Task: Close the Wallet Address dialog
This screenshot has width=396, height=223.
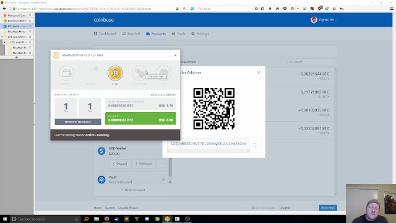Action: tap(259, 72)
